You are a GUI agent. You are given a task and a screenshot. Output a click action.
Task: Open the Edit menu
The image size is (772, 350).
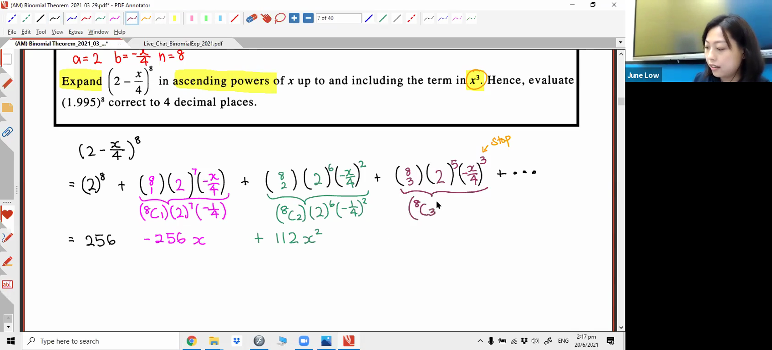coord(26,32)
